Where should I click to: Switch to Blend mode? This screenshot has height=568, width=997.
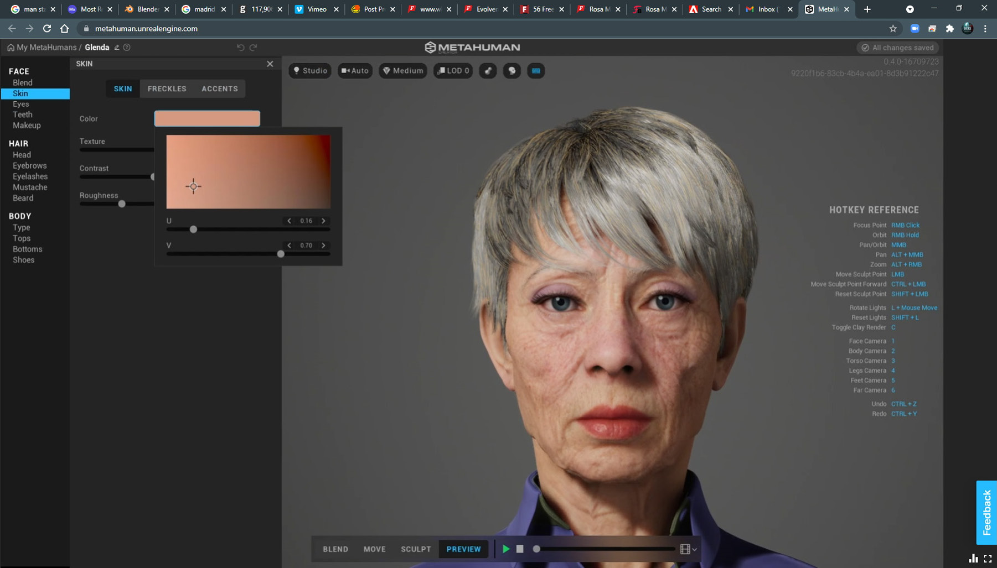[x=335, y=549]
